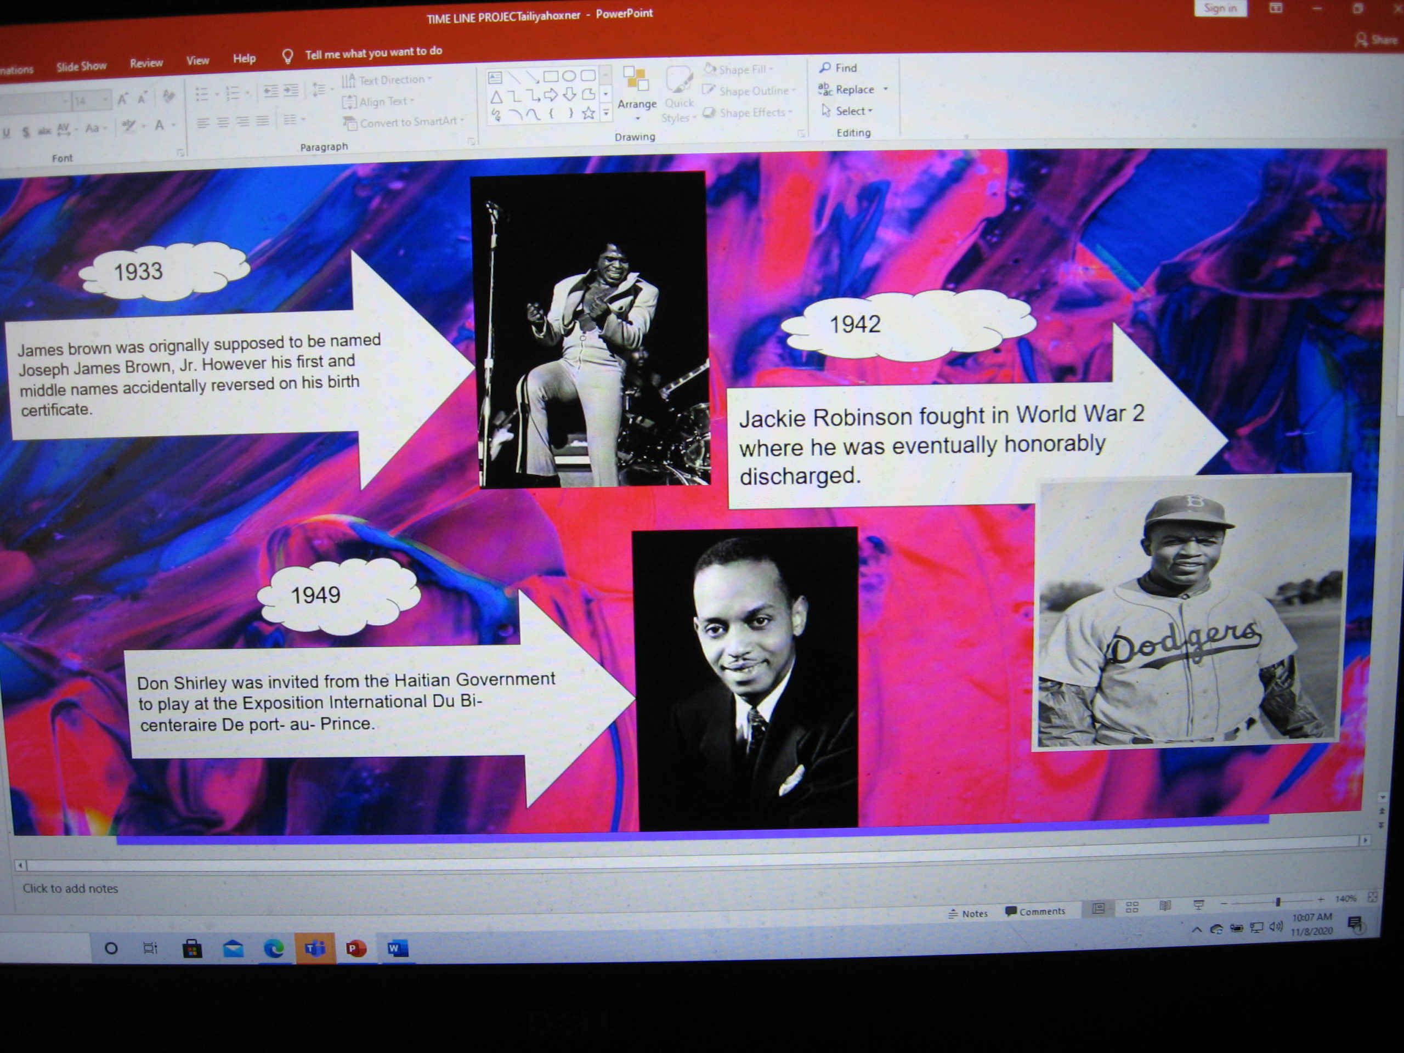
Task: Expand the Replace dropdown arrow
Action: 885,89
